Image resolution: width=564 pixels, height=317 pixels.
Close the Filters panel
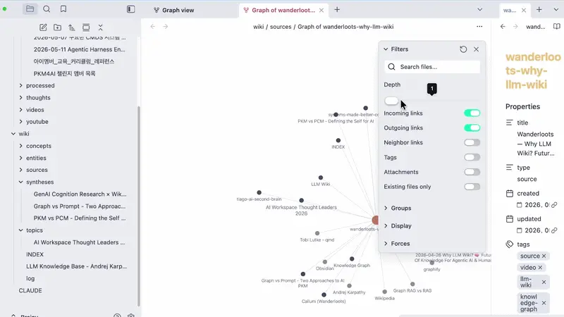[x=477, y=49]
